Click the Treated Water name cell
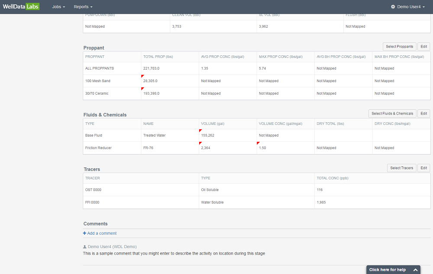 click(x=155, y=135)
